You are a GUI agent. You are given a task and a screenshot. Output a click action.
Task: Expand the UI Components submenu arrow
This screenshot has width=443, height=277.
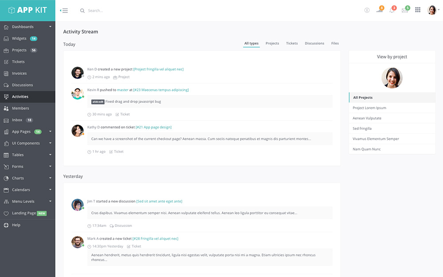pos(50,143)
